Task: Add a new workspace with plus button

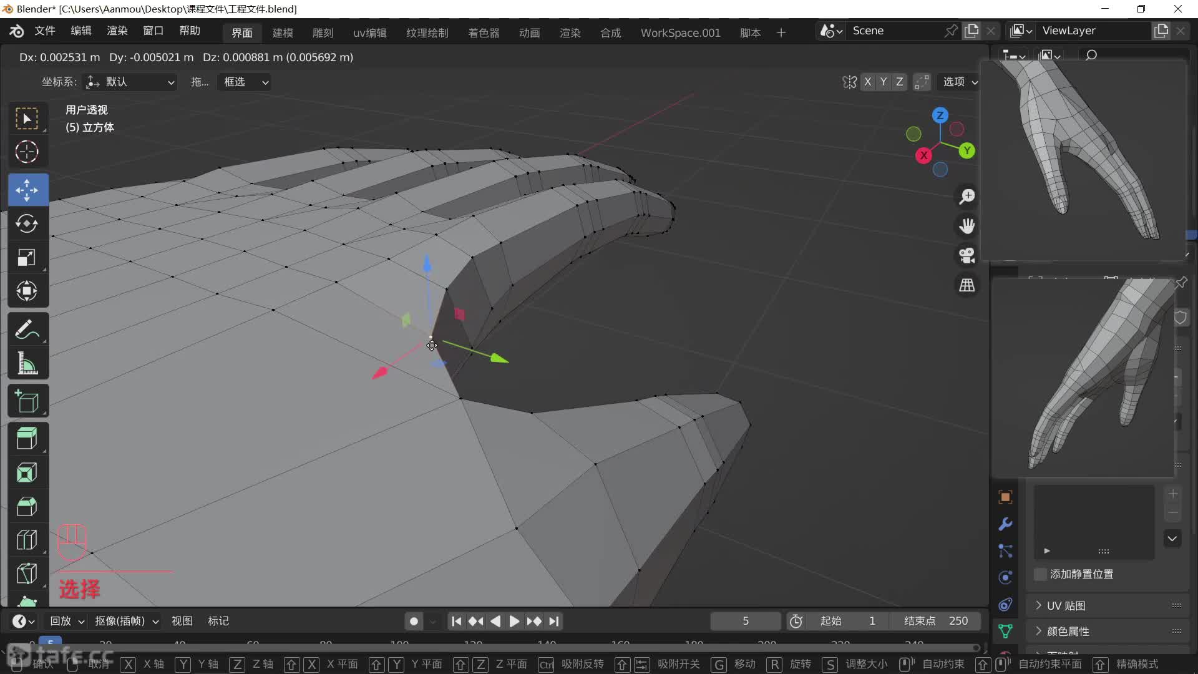Action: (x=781, y=32)
